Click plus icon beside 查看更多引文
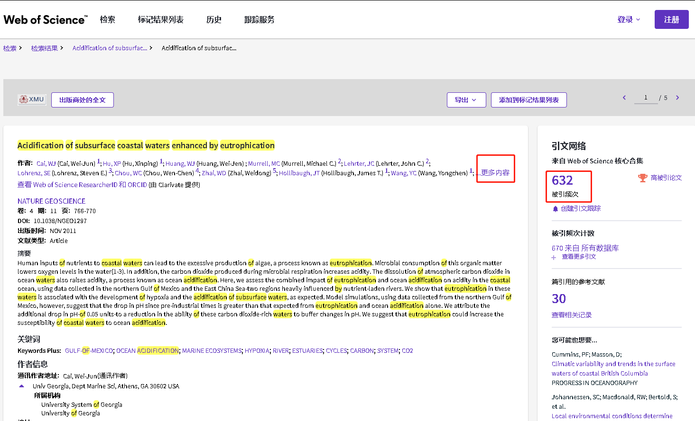Image resolution: width=695 pixels, height=421 pixels. (x=554, y=258)
